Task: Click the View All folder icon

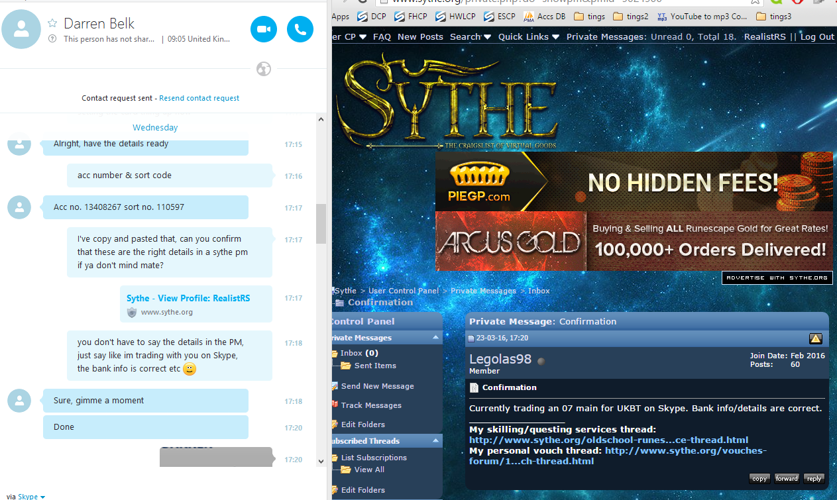Action: pos(345,470)
